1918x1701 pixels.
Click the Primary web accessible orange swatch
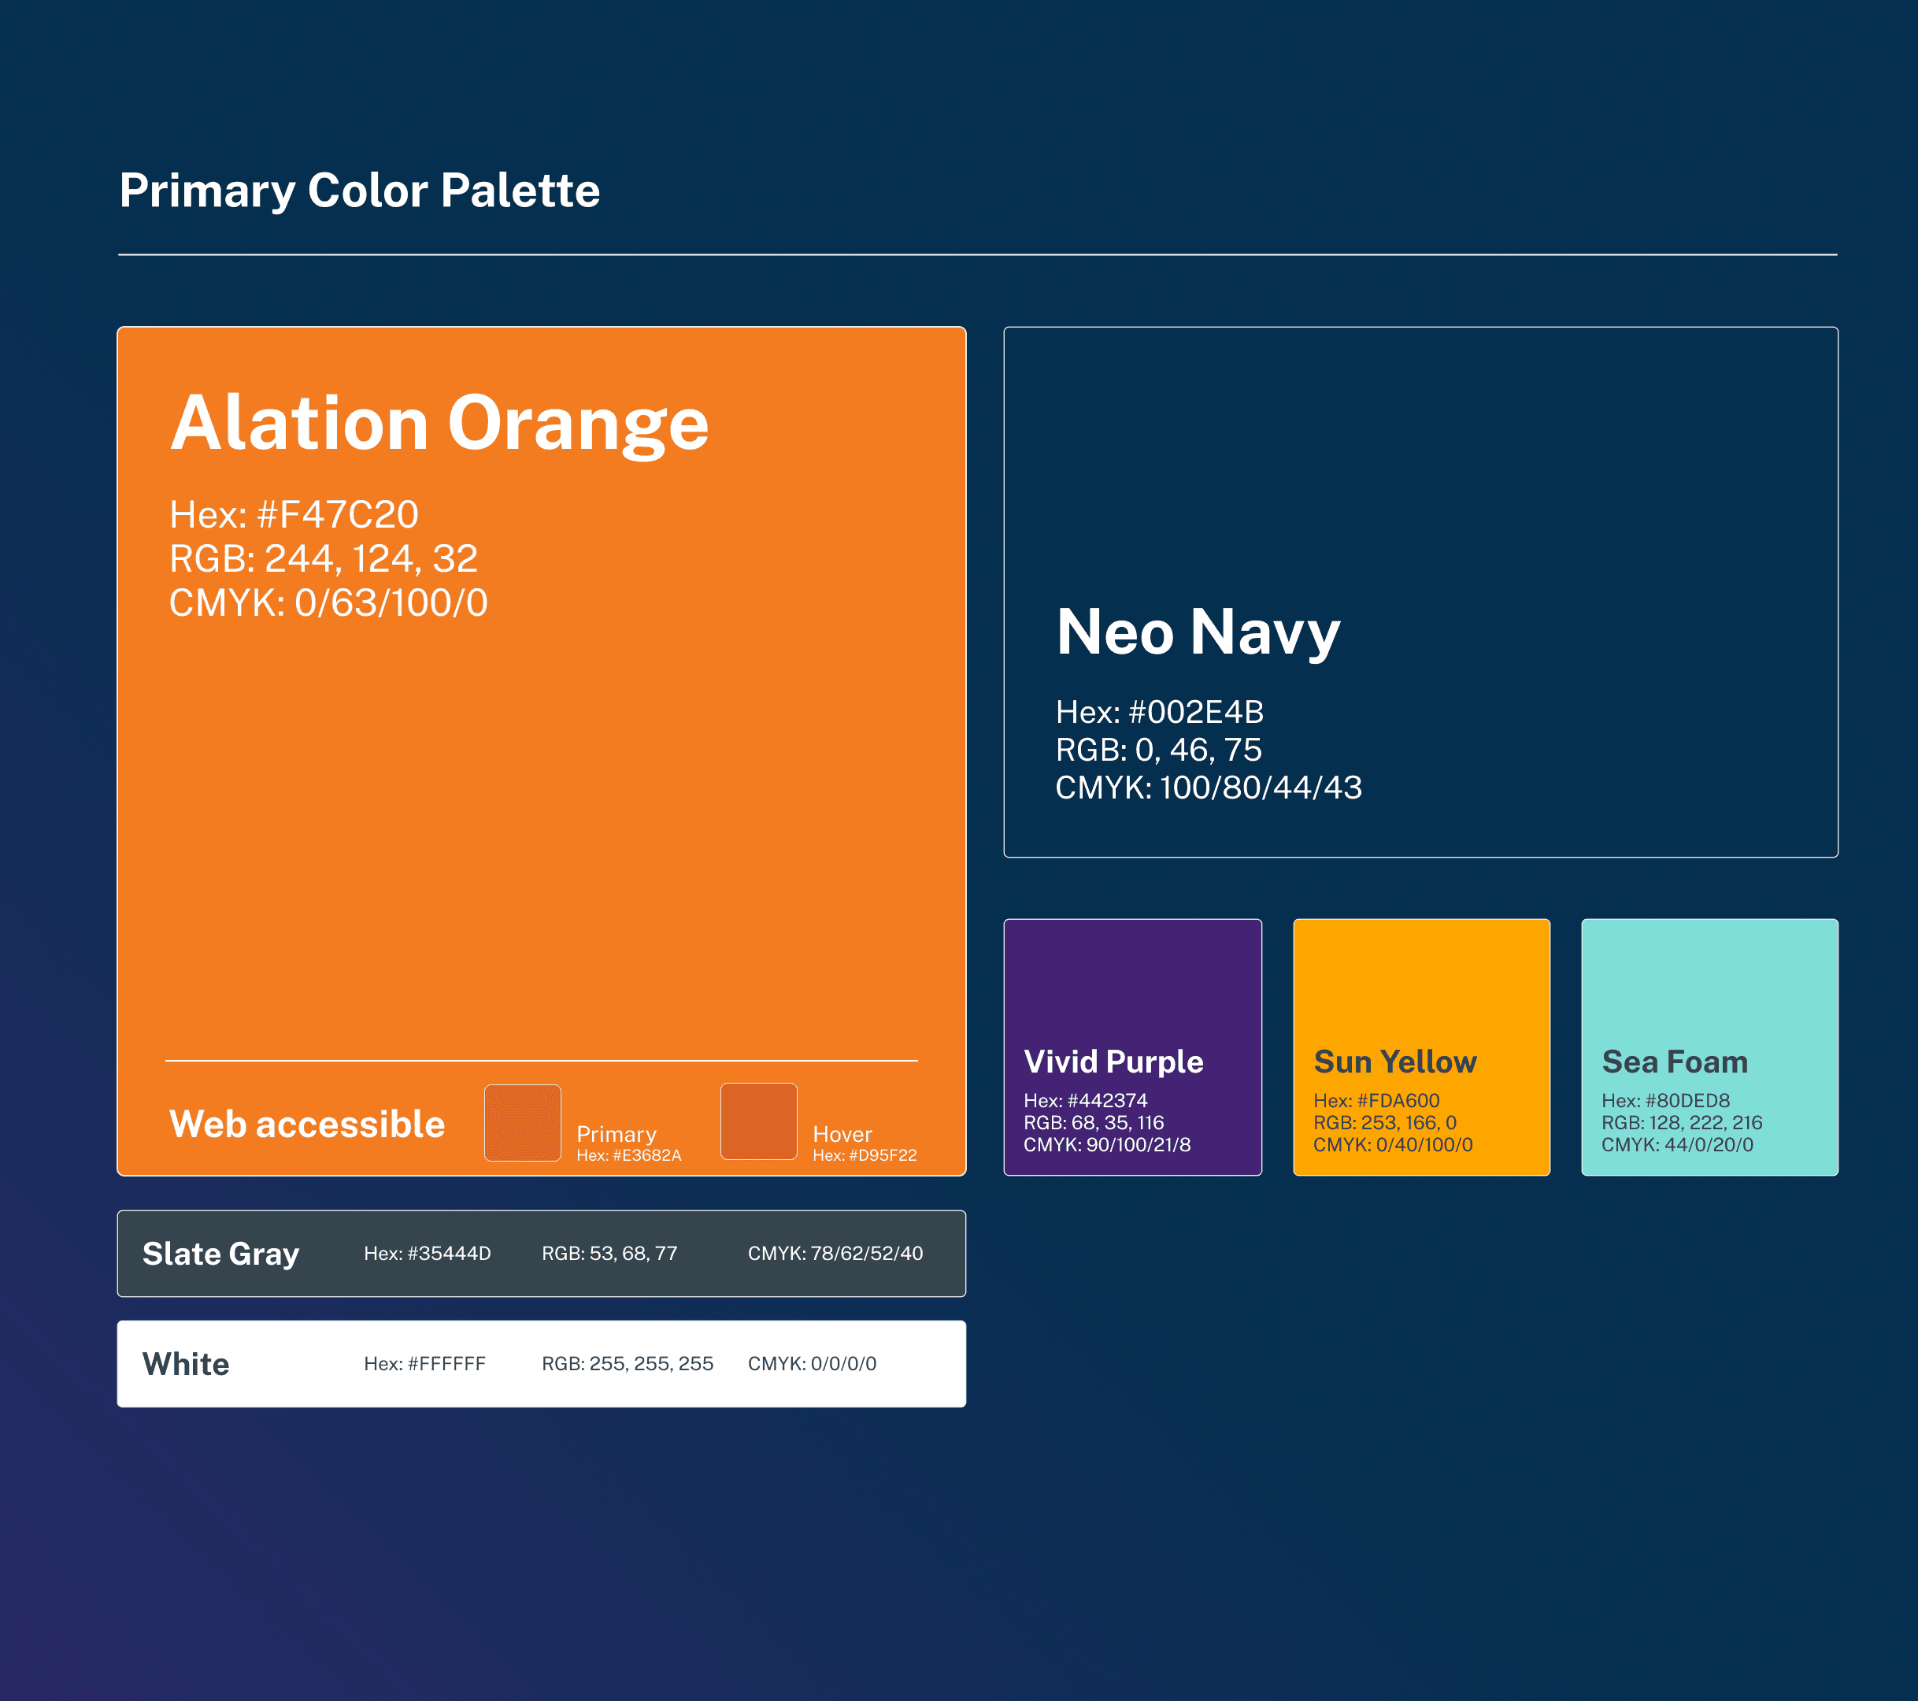pyautogui.click(x=523, y=1123)
